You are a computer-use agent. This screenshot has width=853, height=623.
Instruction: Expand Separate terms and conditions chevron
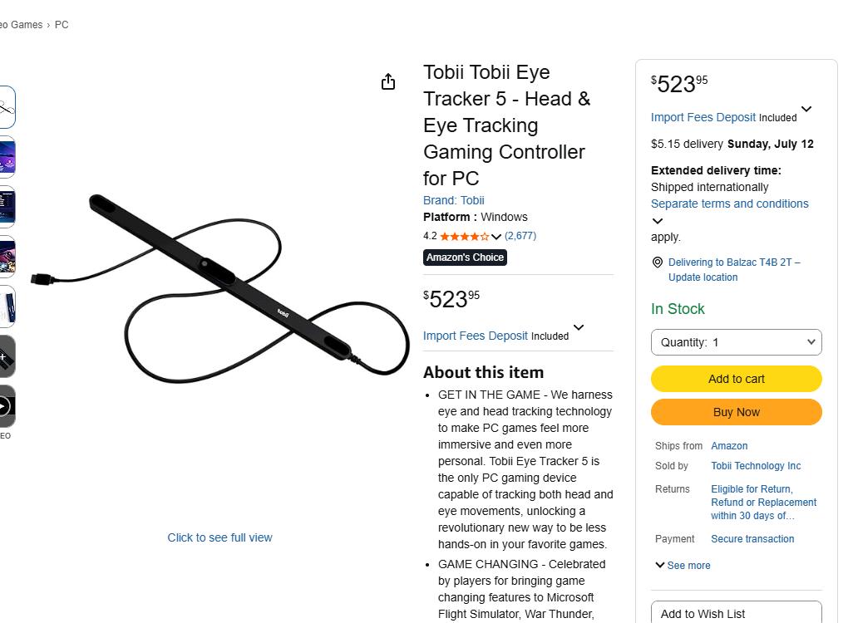(657, 221)
